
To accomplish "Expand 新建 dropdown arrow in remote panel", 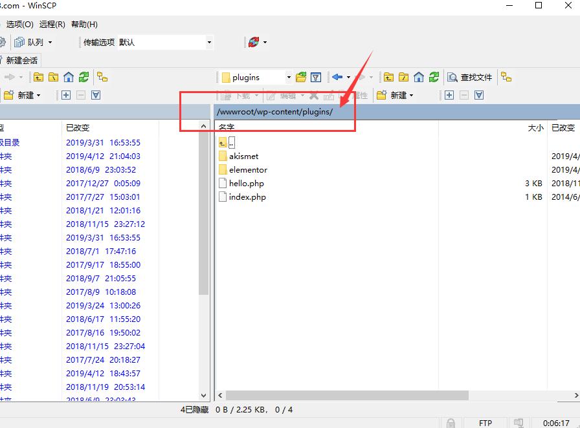I will point(411,95).
